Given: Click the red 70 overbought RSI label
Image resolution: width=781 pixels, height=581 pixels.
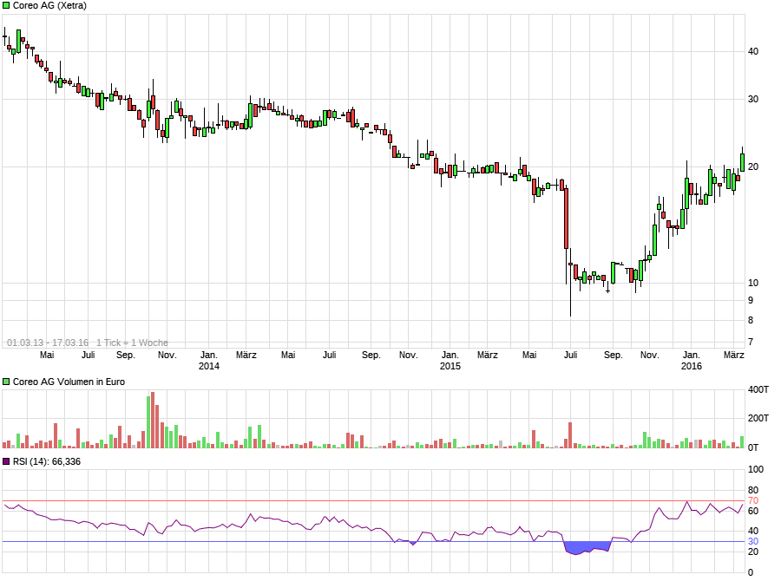Looking at the screenshot, I should [752, 501].
